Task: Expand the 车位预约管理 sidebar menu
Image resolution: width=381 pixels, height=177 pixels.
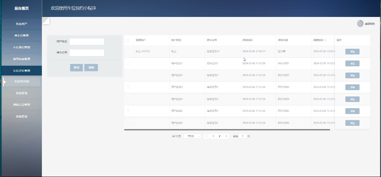Action: pos(21,47)
